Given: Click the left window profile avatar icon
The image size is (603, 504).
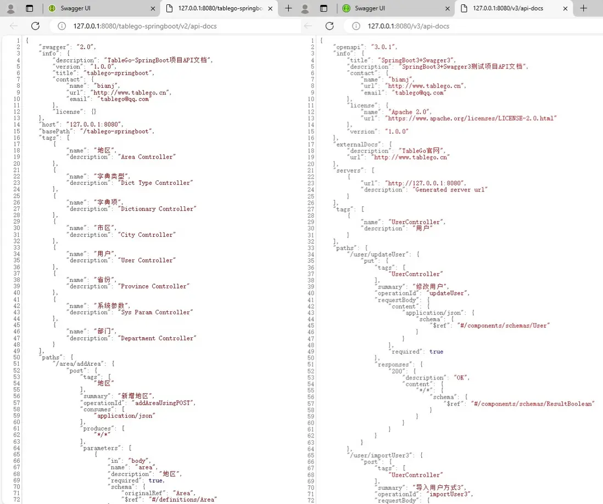Looking at the screenshot, I should 11,8.
